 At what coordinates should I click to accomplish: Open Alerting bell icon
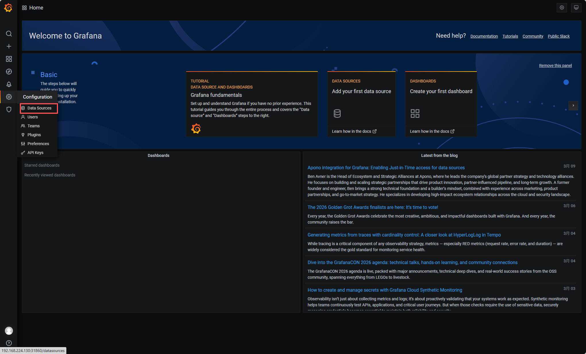coord(9,84)
